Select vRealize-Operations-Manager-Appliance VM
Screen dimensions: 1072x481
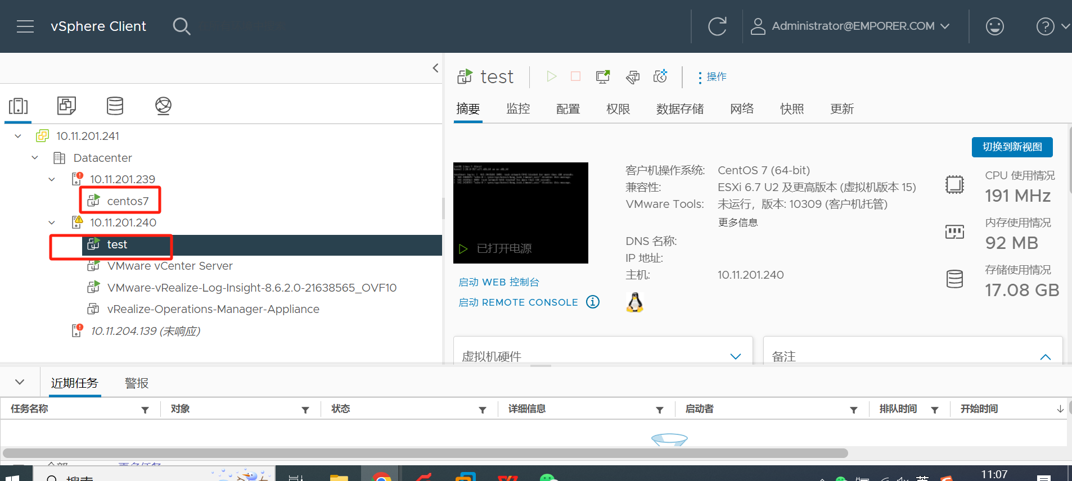[213, 309]
